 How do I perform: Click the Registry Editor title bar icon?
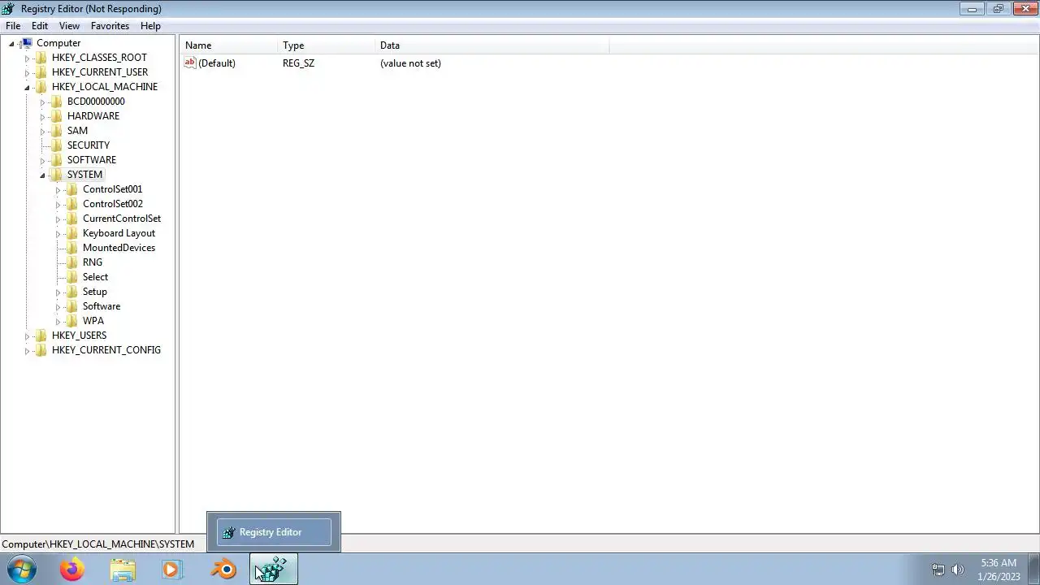[8, 9]
